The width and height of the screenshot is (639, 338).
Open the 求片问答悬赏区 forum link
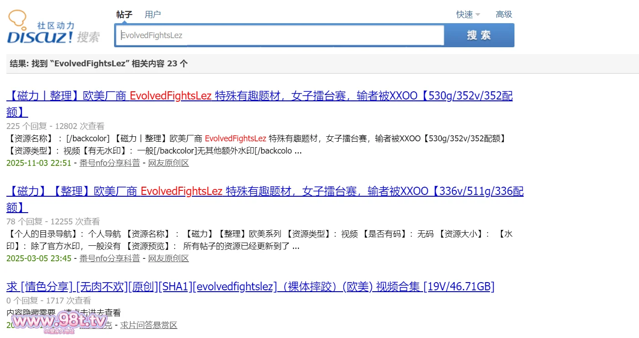149,325
